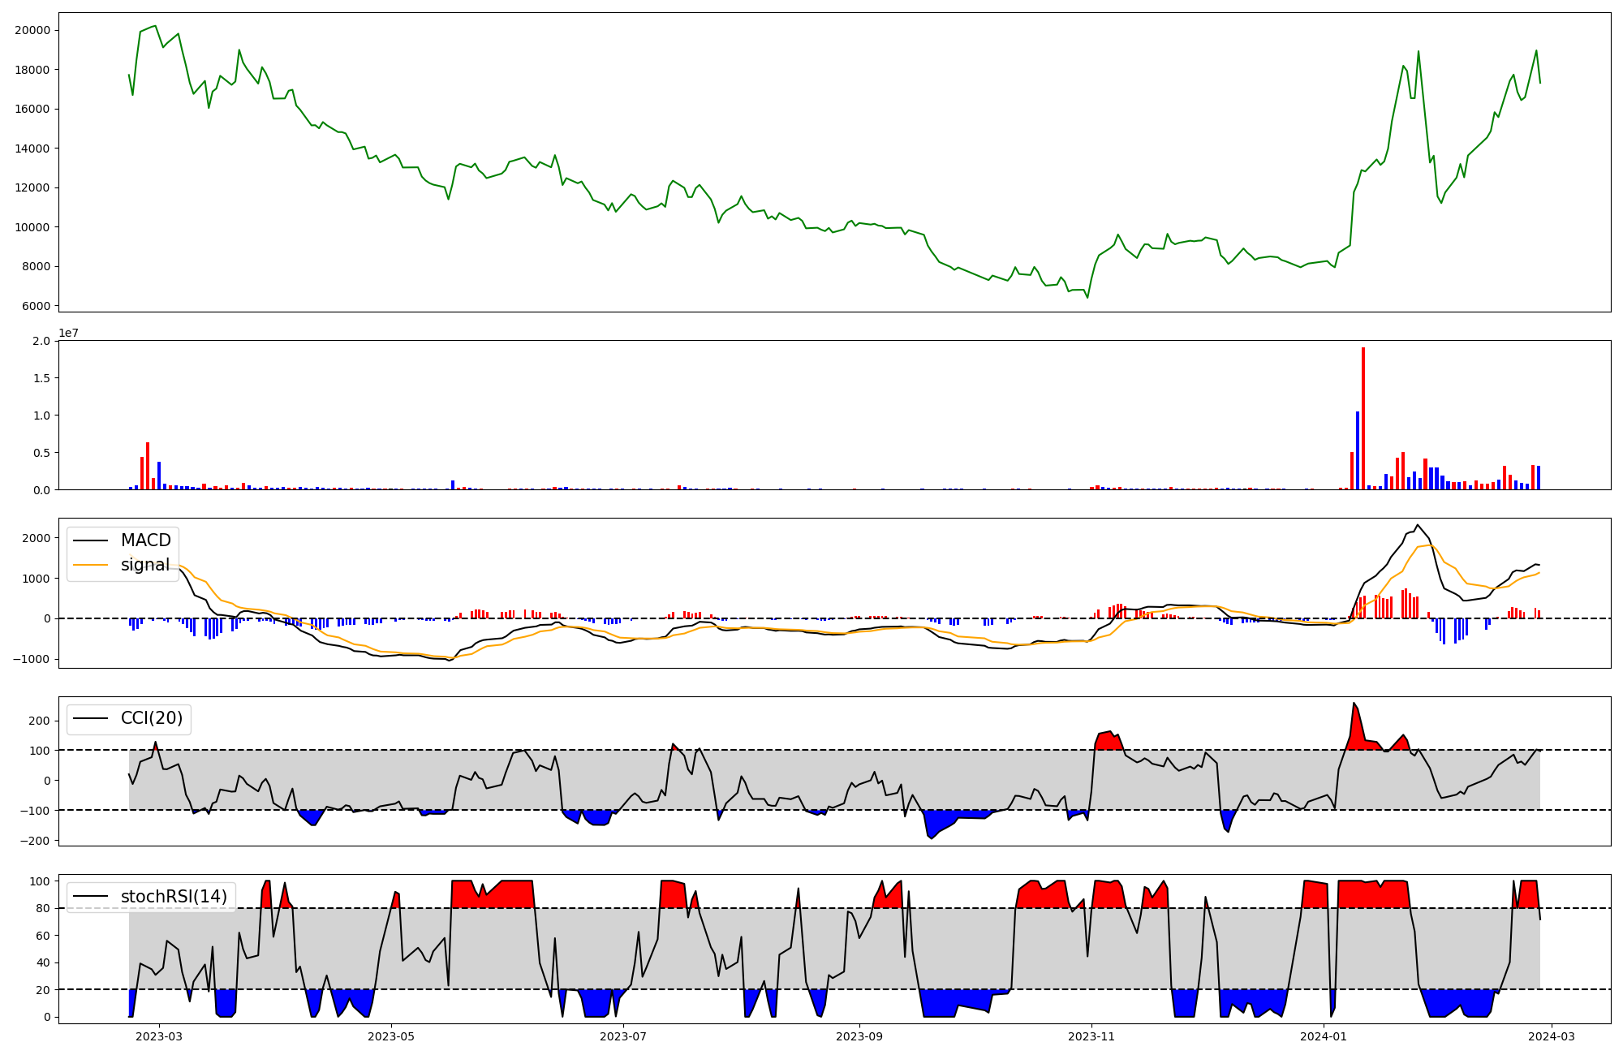Select the 2023-09 date axis label

click(859, 1036)
